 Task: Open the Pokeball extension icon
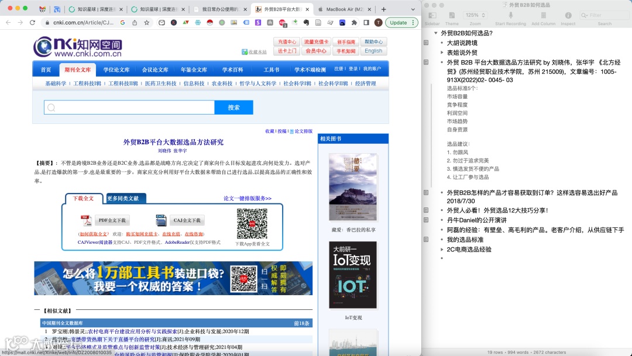209,23
